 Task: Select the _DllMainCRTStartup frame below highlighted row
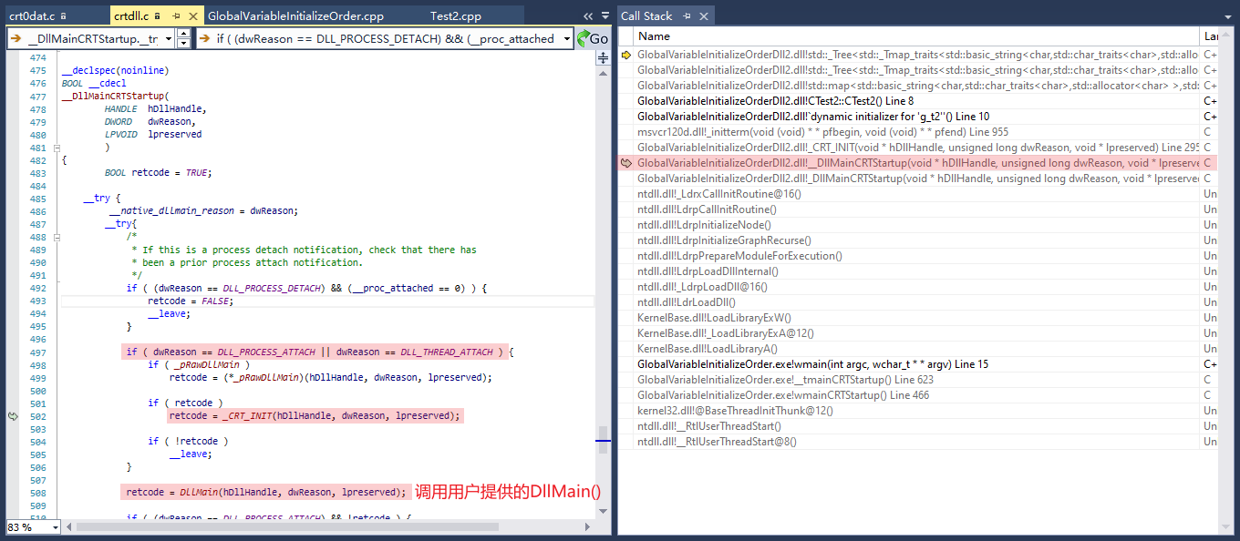(917, 179)
